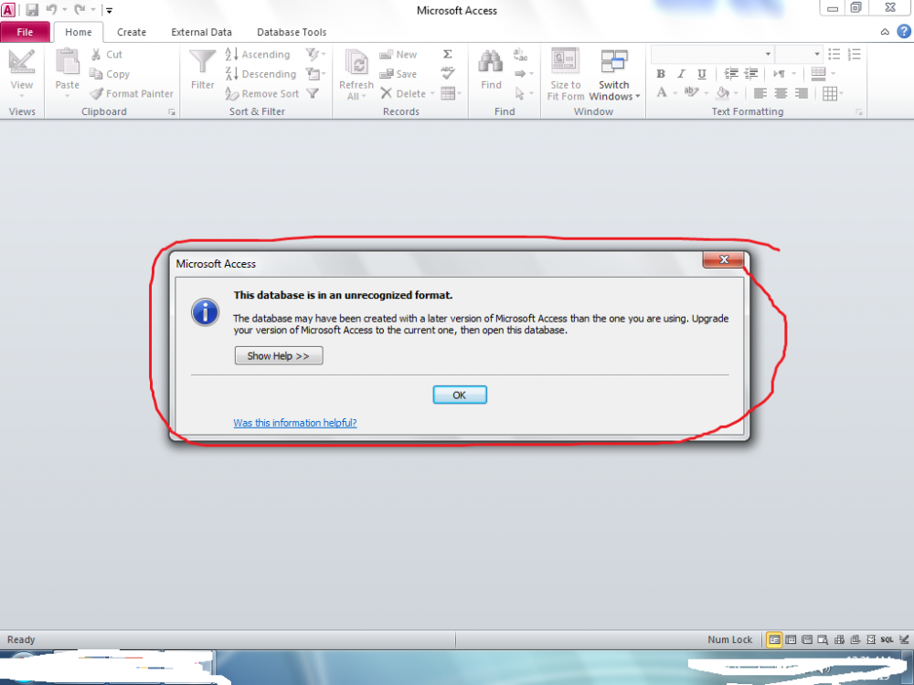
Task: Click the Cut scissors icon
Action: pyautogui.click(x=96, y=54)
